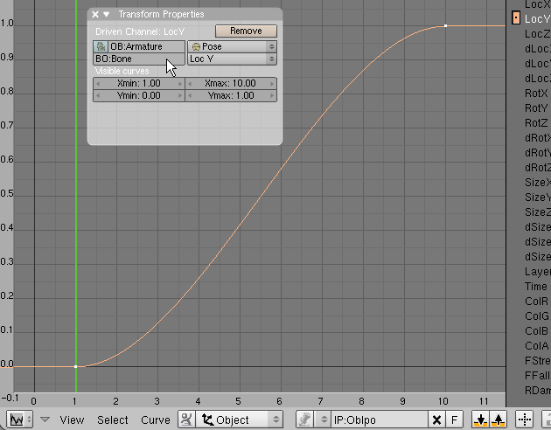
Task: Select the RotX channel
Action: click(536, 94)
